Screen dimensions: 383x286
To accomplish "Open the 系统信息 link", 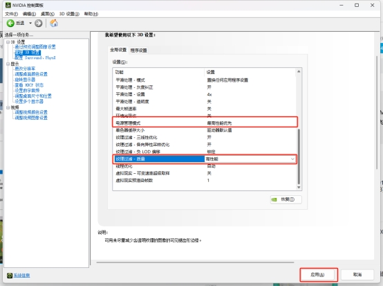I will click(21, 276).
